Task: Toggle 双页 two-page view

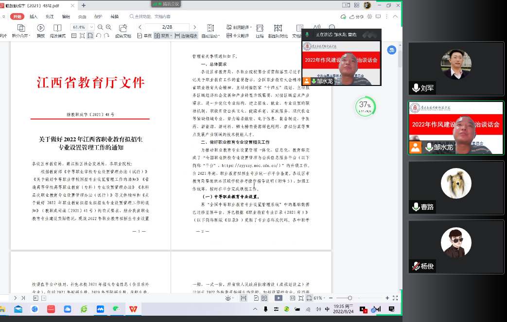Action: (162, 36)
